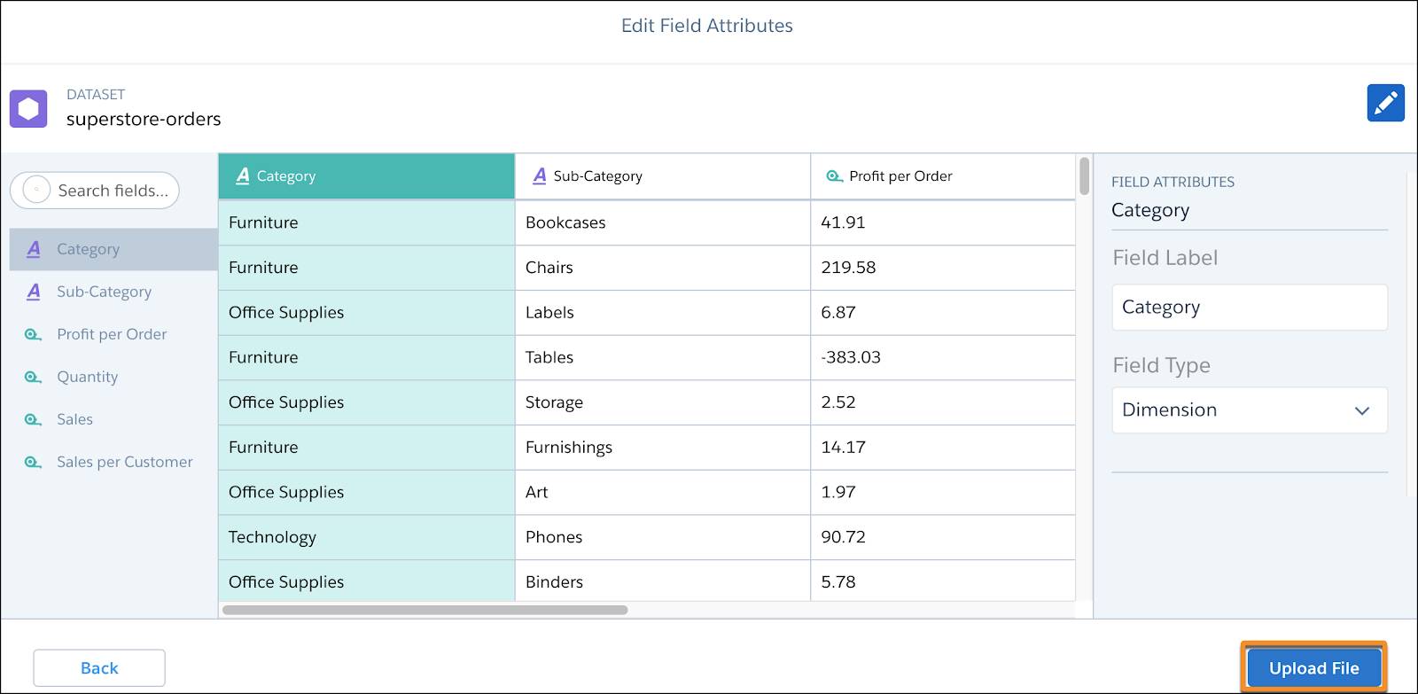Click the pencil edit icon button
Viewport: 1418px width, 694px height.
point(1385,103)
